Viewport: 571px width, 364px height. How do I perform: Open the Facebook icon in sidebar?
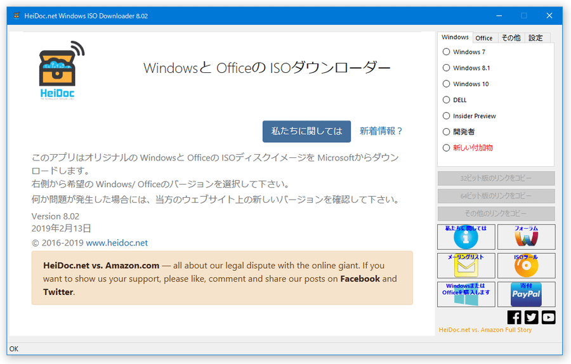point(515,317)
